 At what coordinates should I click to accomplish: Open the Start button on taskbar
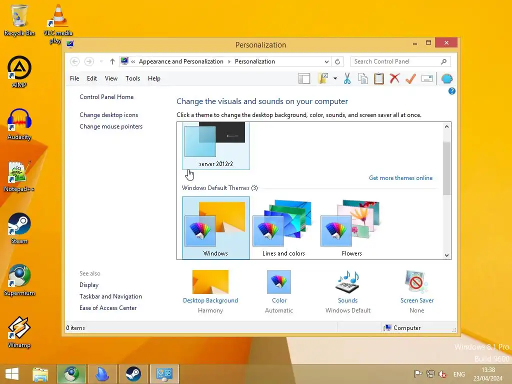click(12, 374)
